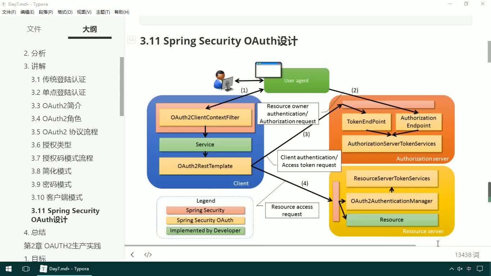Open the 段落(P) menu
This screenshot has height=276, width=491.
pos(46,12)
